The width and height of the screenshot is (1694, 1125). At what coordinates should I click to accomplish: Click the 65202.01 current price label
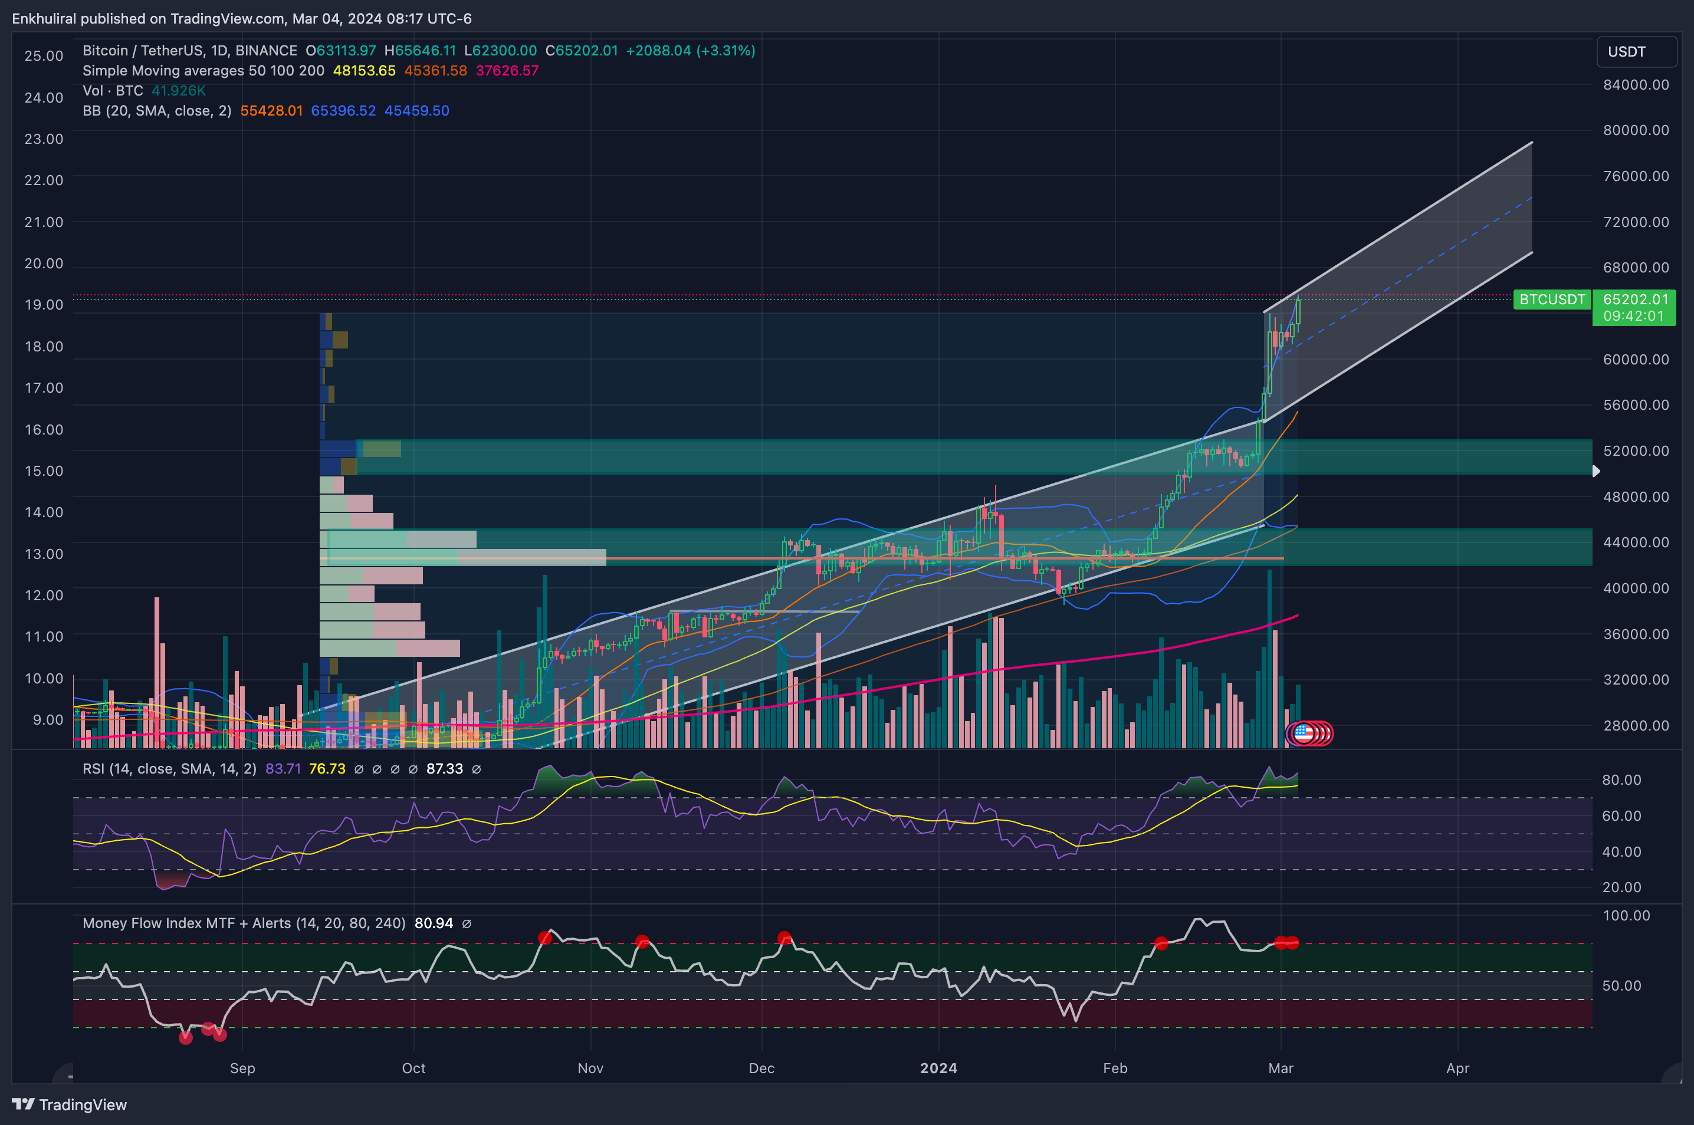coord(1634,299)
